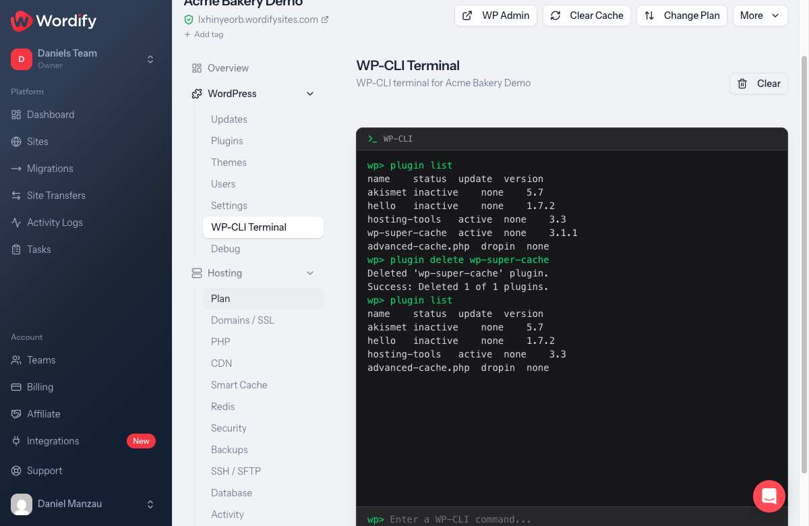Viewport: 809px width, 526px height.
Task: Collapse the WordPress section chevron
Action: pyautogui.click(x=310, y=94)
